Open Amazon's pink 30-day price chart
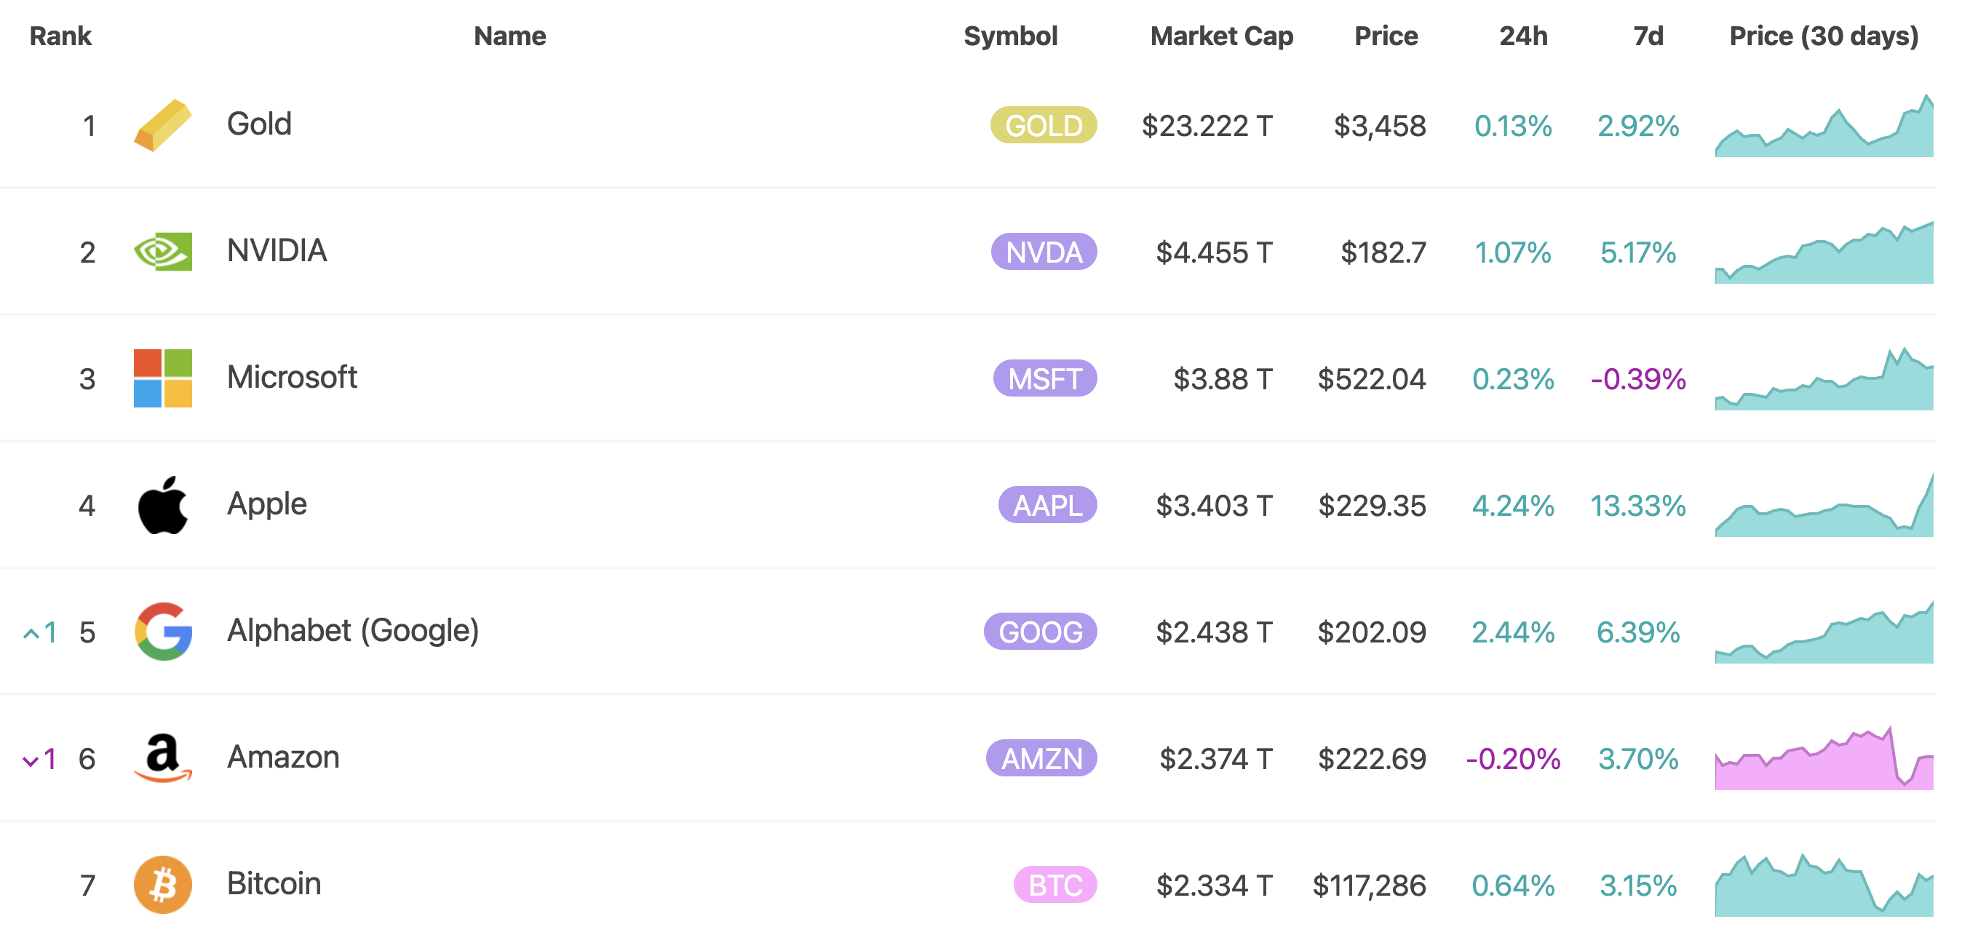 pyautogui.click(x=1824, y=758)
